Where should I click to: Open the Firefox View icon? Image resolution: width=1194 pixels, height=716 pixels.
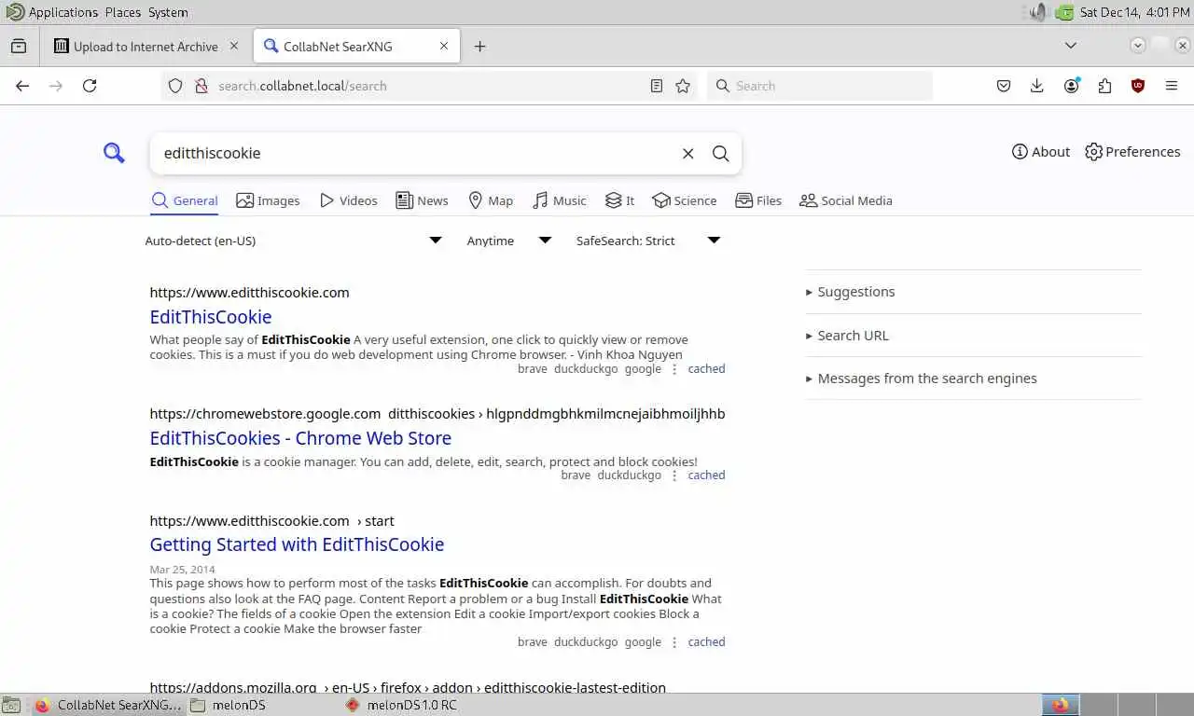[19, 47]
